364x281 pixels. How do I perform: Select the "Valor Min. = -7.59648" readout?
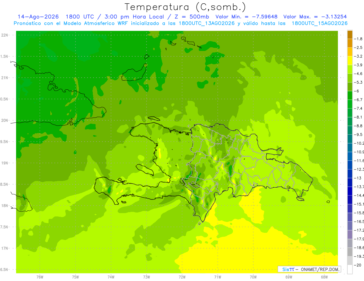point(246,17)
